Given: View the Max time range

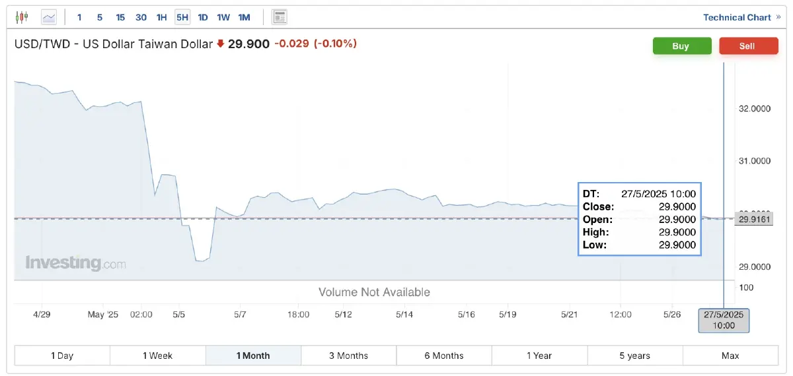Looking at the screenshot, I should pyautogui.click(x=730, y=356).
